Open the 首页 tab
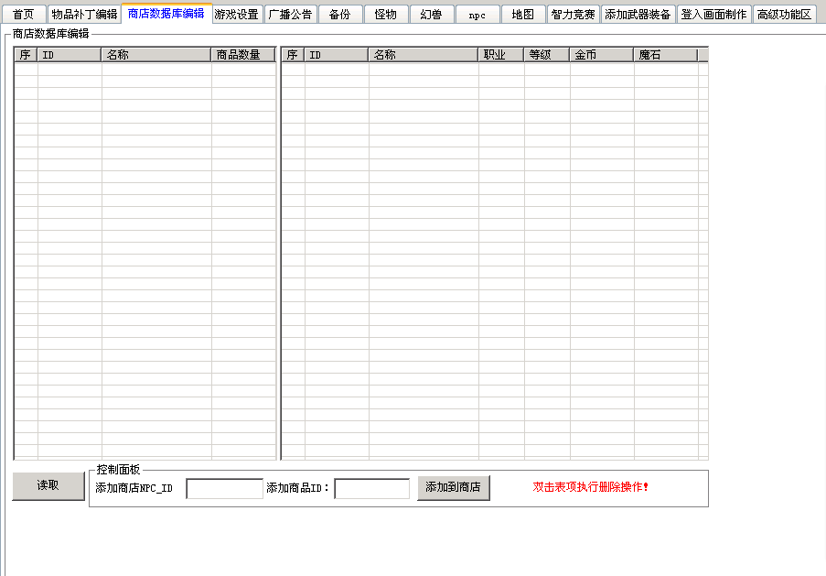Screen dimensions: 826x576 (24, 15)
